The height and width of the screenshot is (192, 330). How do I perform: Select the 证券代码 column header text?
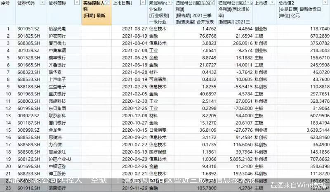pos(26,3)
